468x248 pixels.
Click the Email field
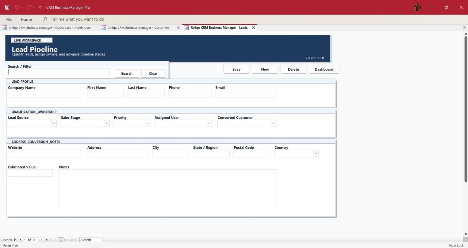click(246, 93)
